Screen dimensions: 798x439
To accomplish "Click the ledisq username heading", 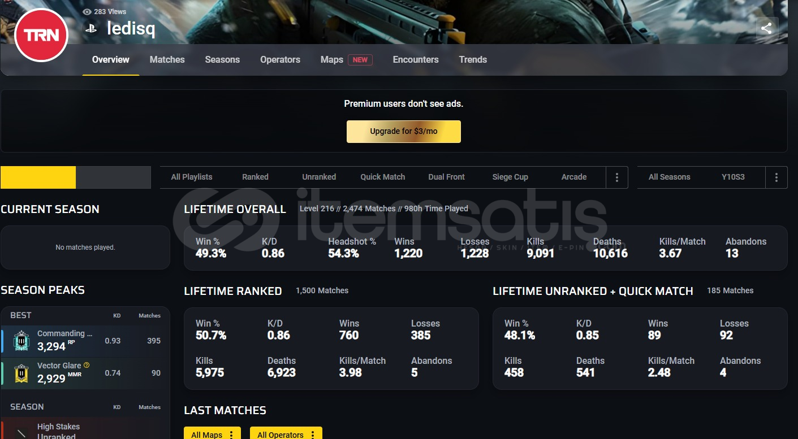I will [131, 28].
